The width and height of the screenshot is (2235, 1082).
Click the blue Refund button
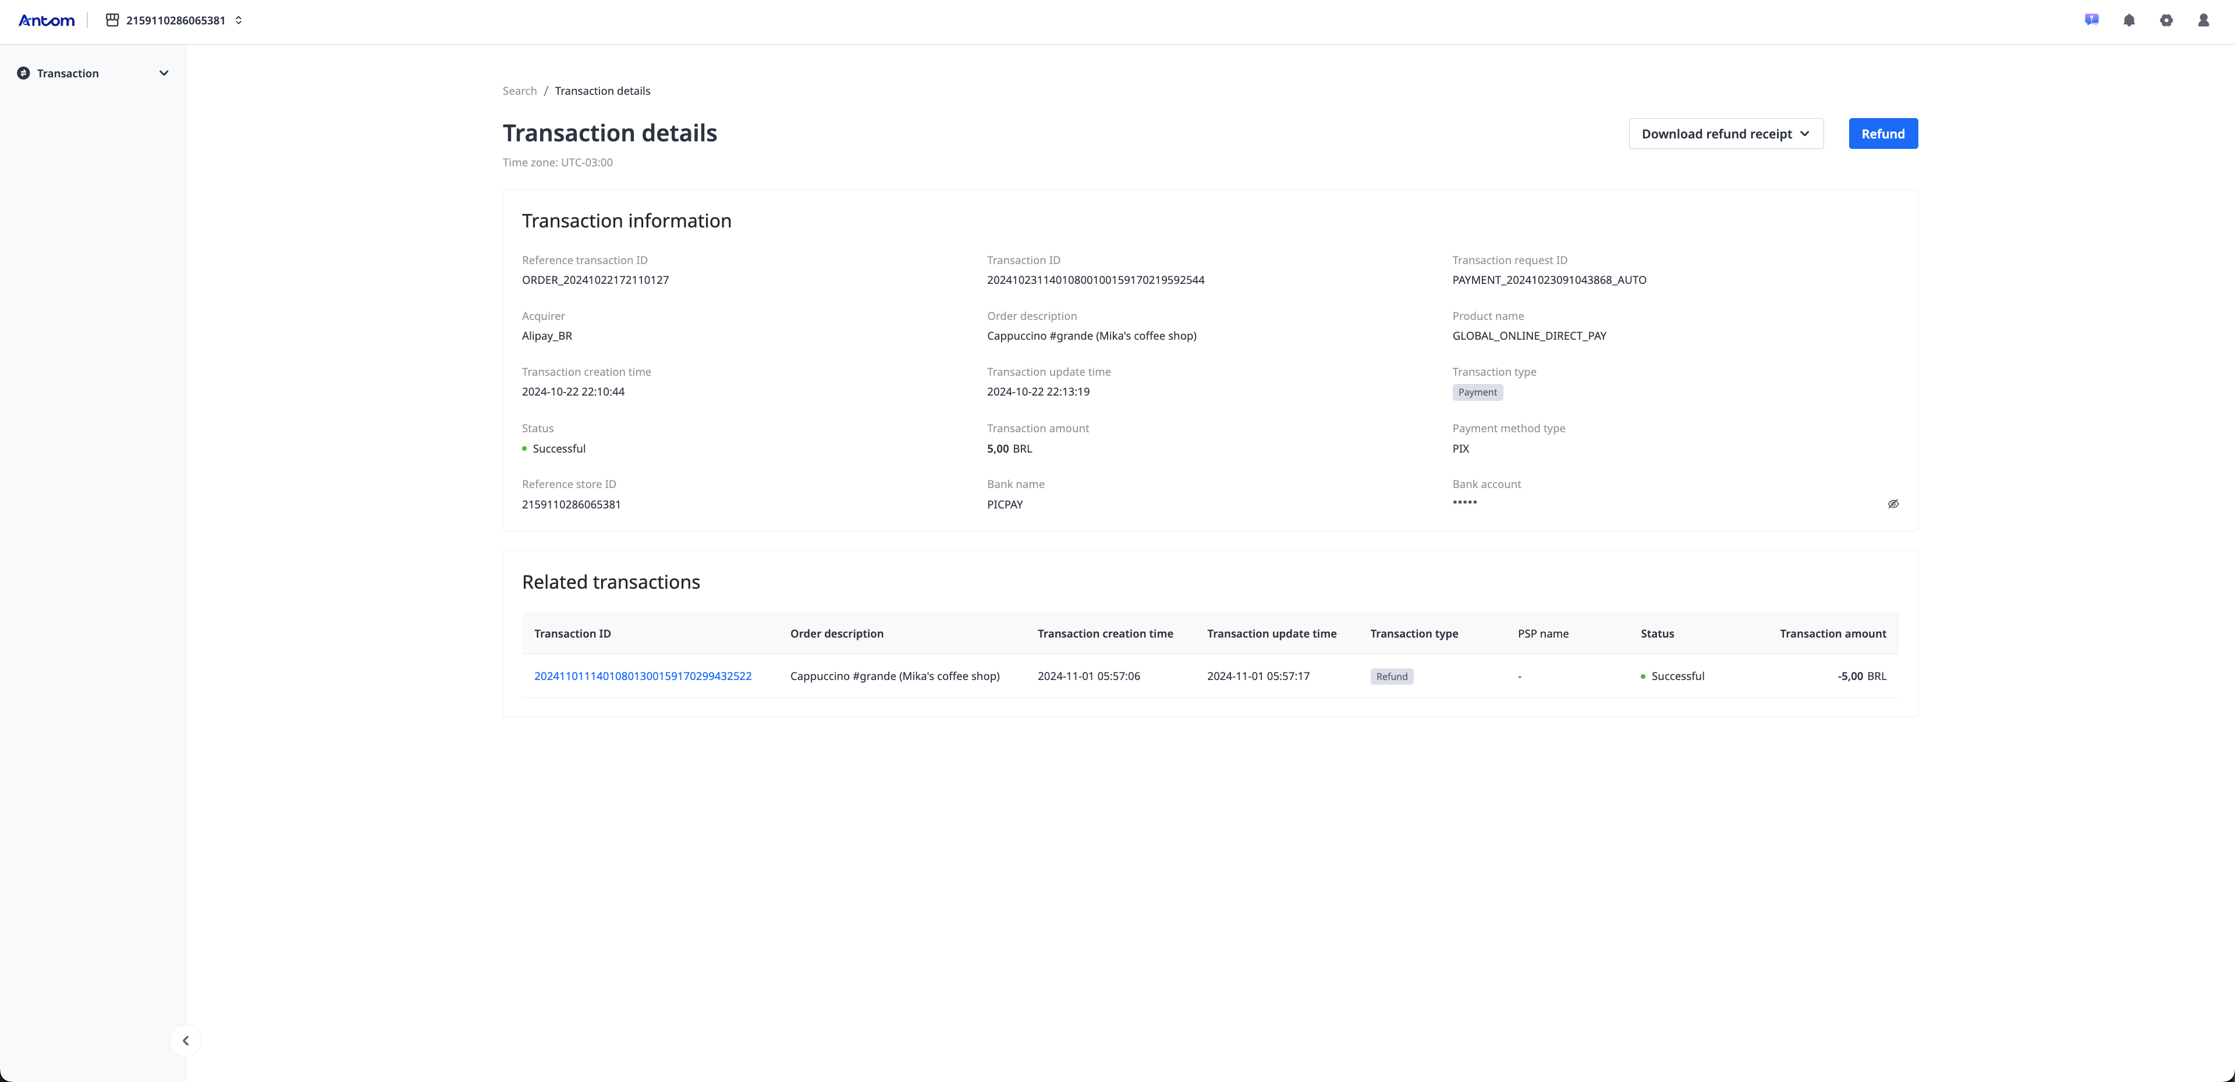coord(1883,134)
